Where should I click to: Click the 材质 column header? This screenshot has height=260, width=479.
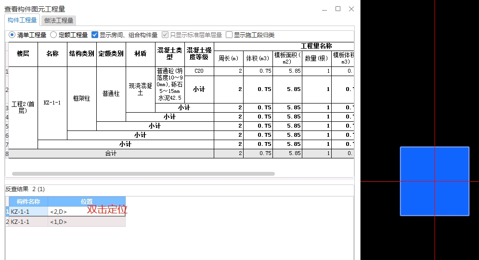[140, 54]
